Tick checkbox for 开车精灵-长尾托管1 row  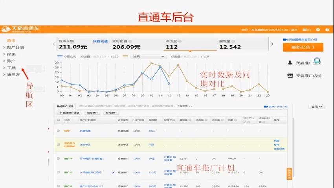pyautogui.click(x=58, y=159)
